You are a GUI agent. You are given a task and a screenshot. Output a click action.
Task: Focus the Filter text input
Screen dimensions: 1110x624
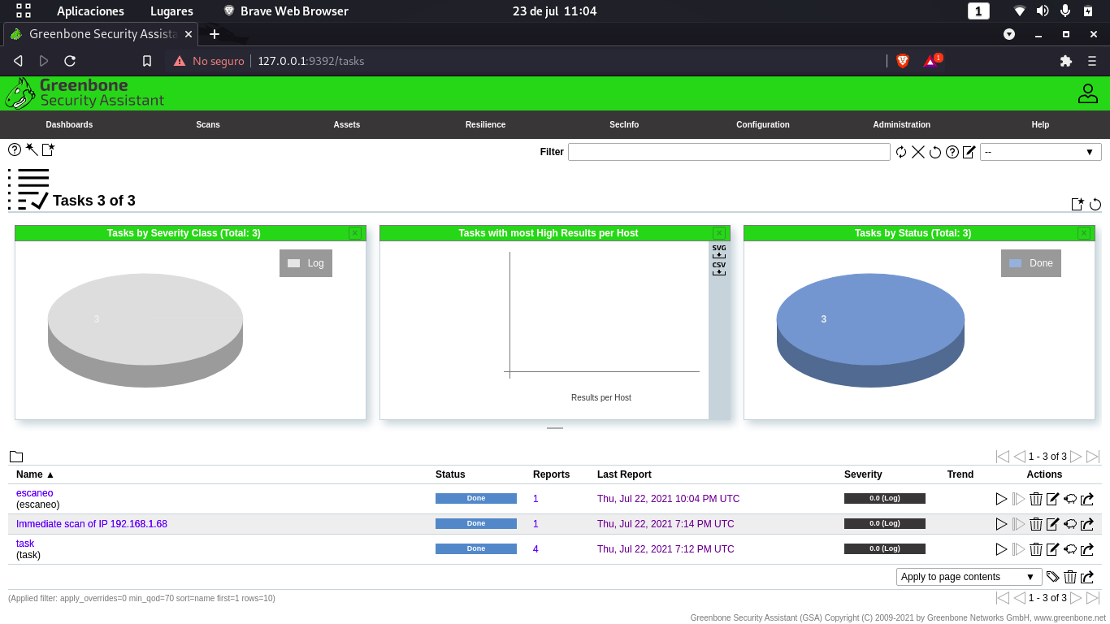(x=729, y=152)
